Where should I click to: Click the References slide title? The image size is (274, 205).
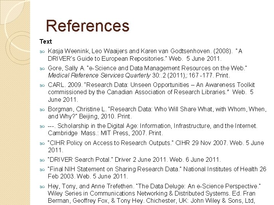click(88, 26)
